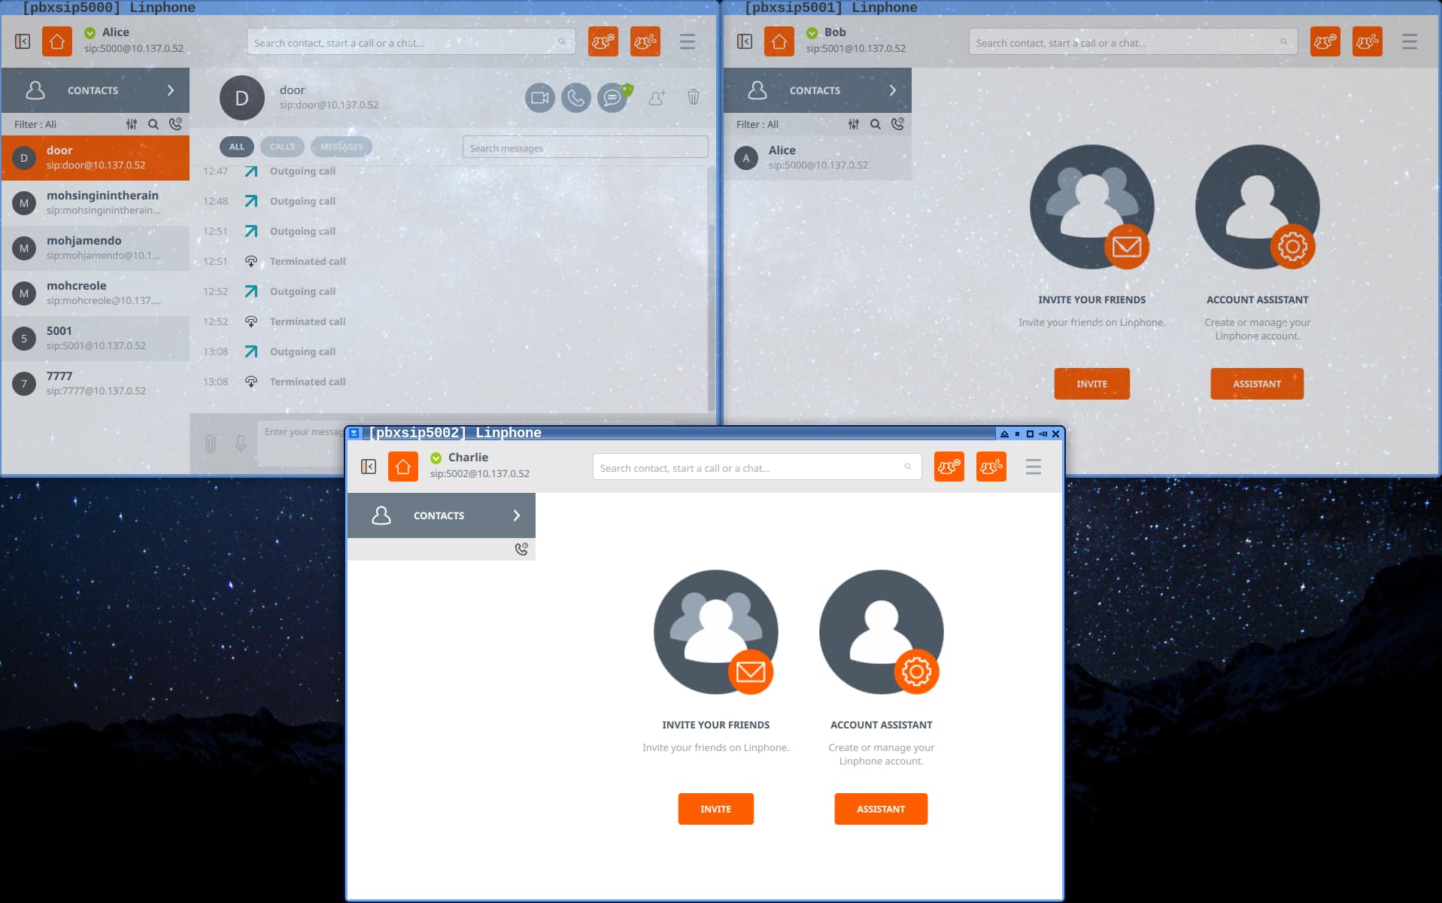Open Alice account status sip:5000
Screen dimensions: 1442x903
coord(133,41)
